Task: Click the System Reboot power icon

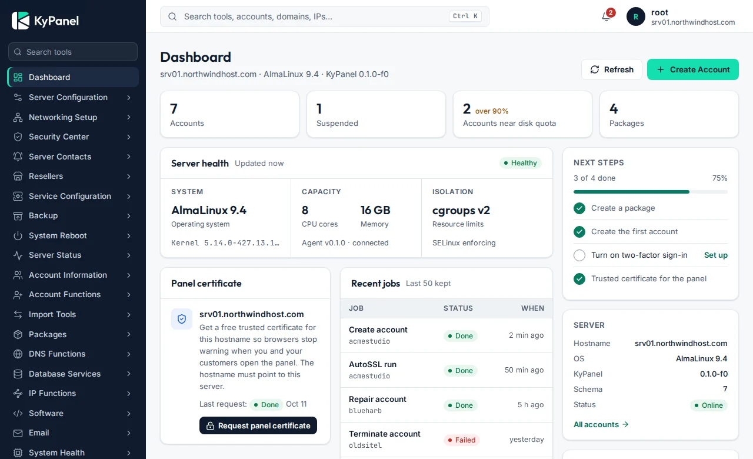Action: [x=18, y=235]
